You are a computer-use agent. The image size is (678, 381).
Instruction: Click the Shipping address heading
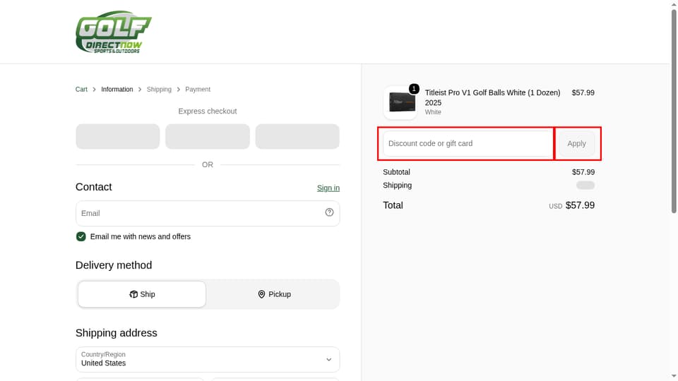(117, 333)
